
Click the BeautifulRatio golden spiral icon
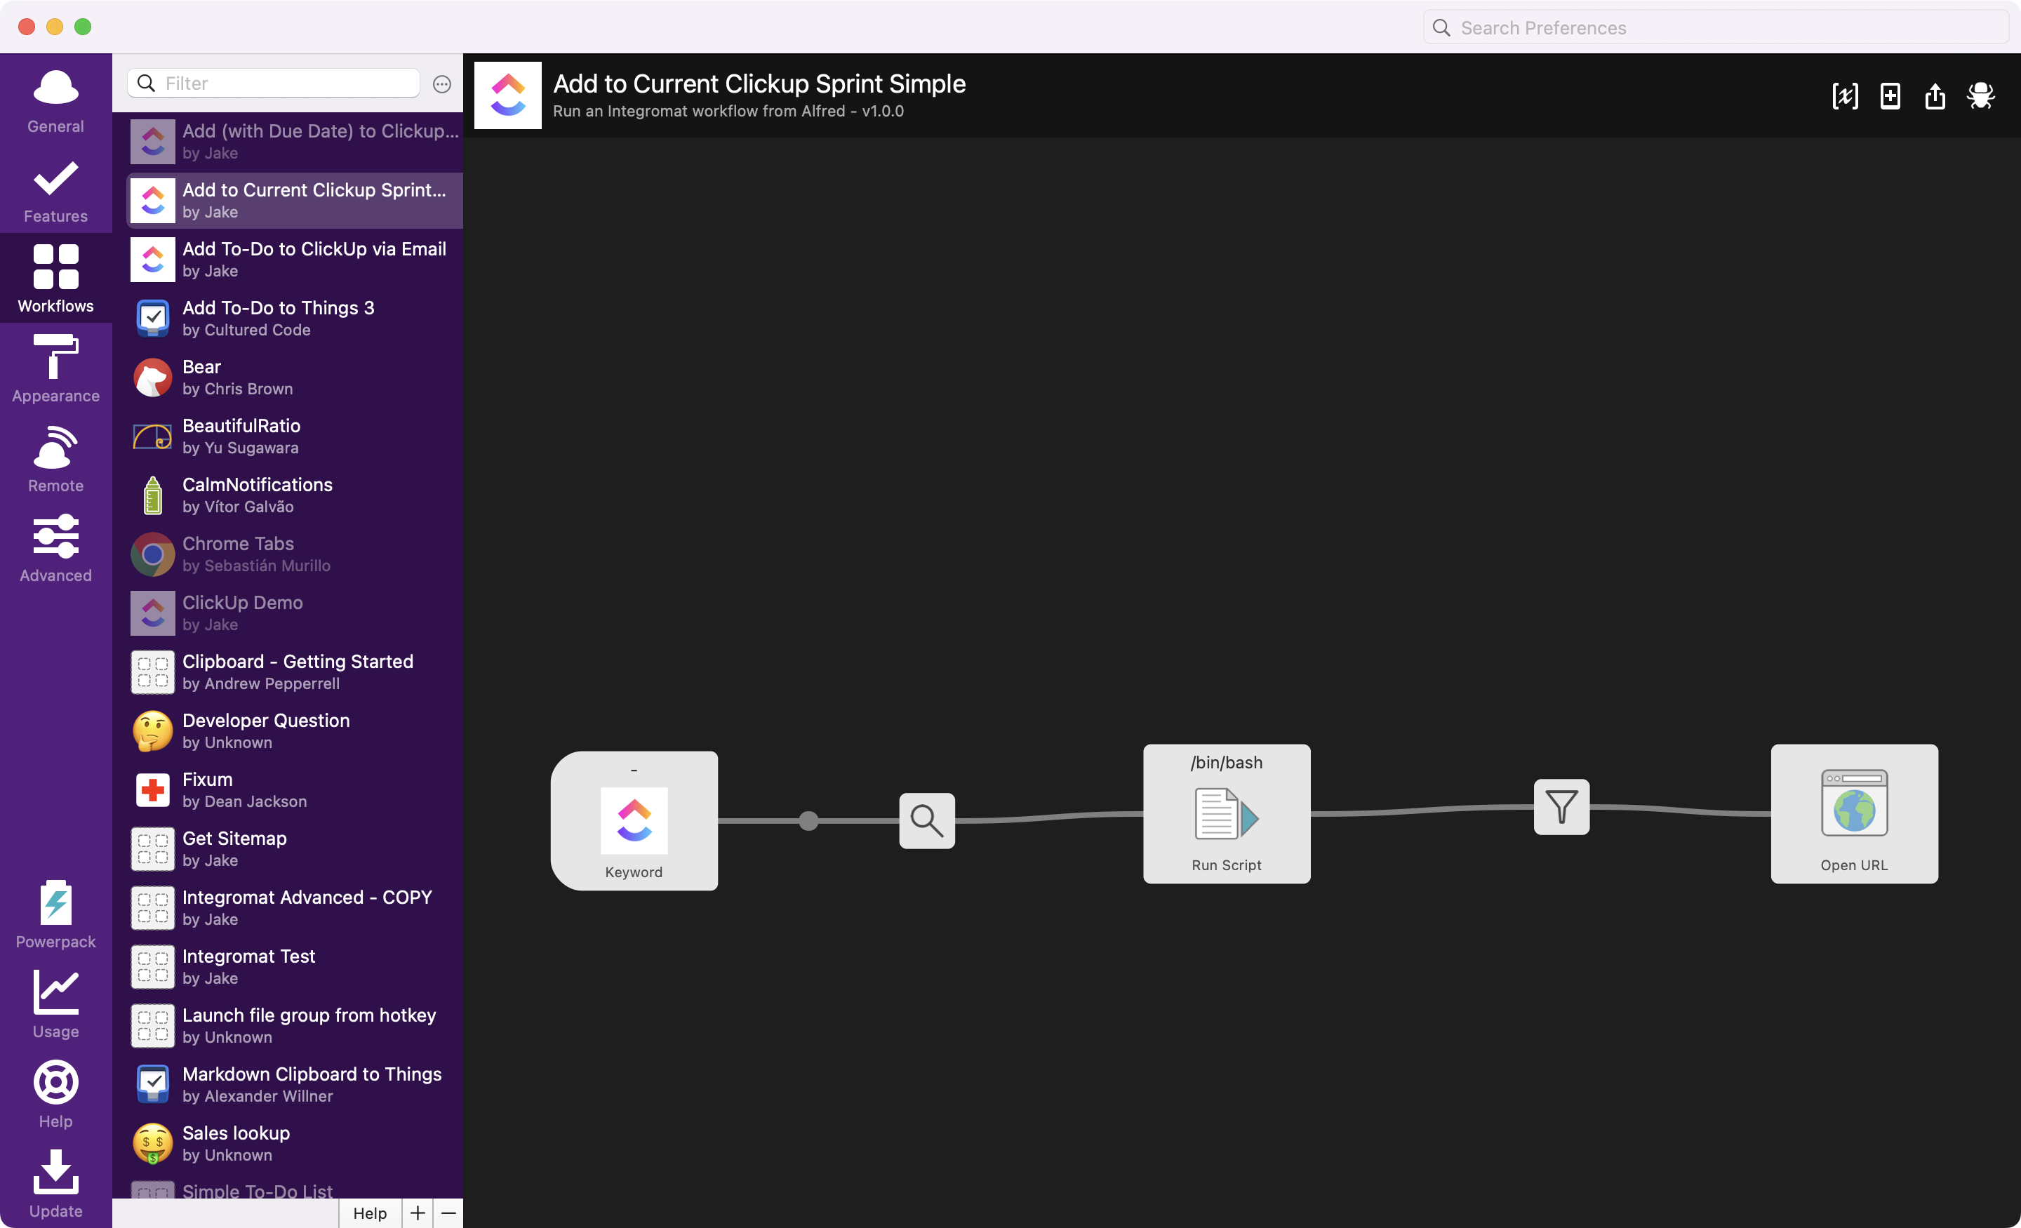[x=152, y=436]
